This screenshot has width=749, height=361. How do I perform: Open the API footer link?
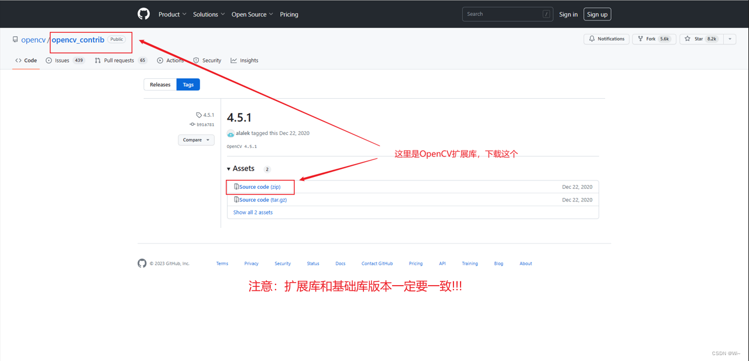[442, 263]
